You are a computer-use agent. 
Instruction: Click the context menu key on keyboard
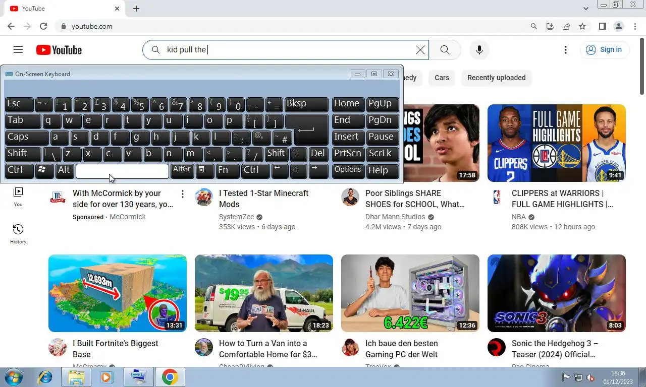pyautogui.click(x=205, y=171)
